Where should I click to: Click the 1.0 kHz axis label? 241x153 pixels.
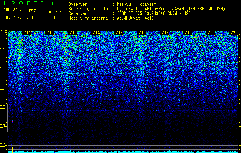pyautogui.click(x=3, y=69)
